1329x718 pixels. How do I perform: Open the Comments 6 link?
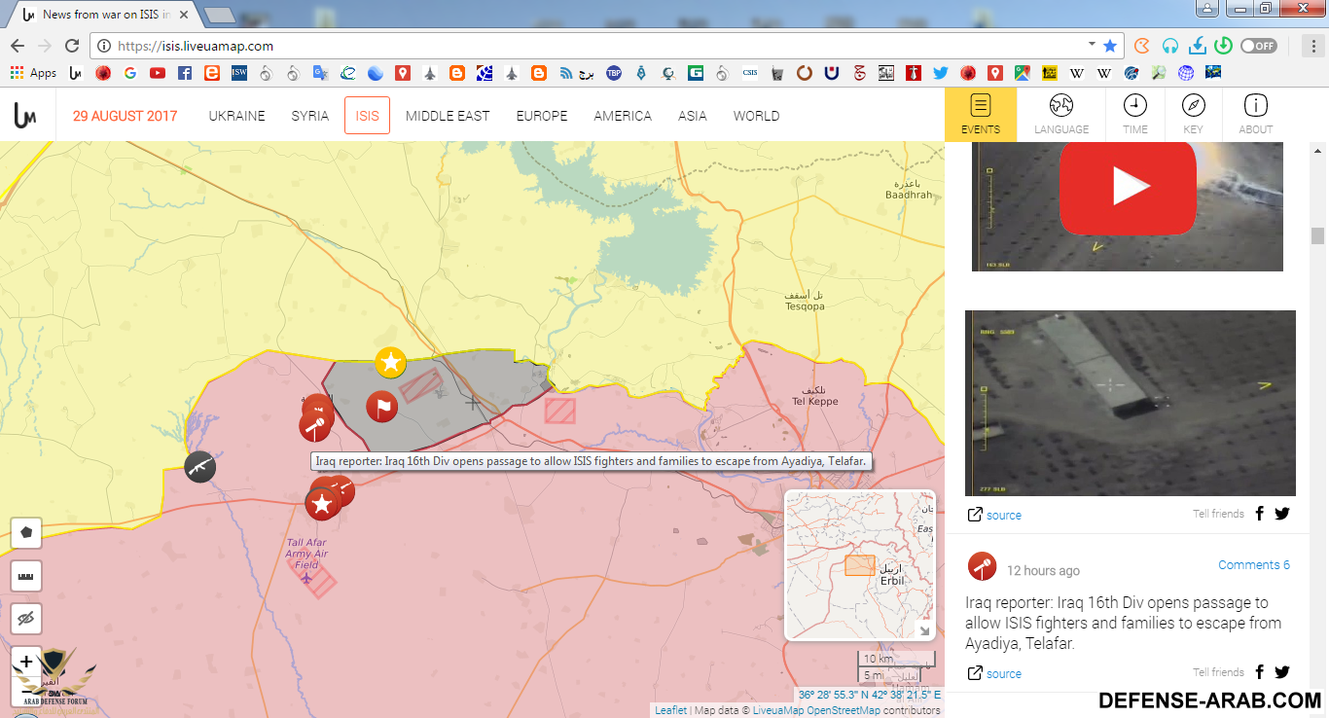click(x=1253, y=565)
